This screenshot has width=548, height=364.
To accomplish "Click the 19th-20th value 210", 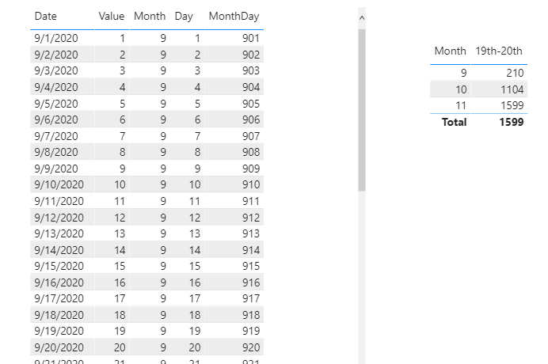I will (x=515, y=73).
